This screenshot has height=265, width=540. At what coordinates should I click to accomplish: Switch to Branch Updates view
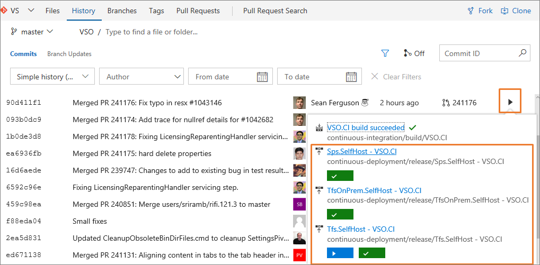point(69,54)
